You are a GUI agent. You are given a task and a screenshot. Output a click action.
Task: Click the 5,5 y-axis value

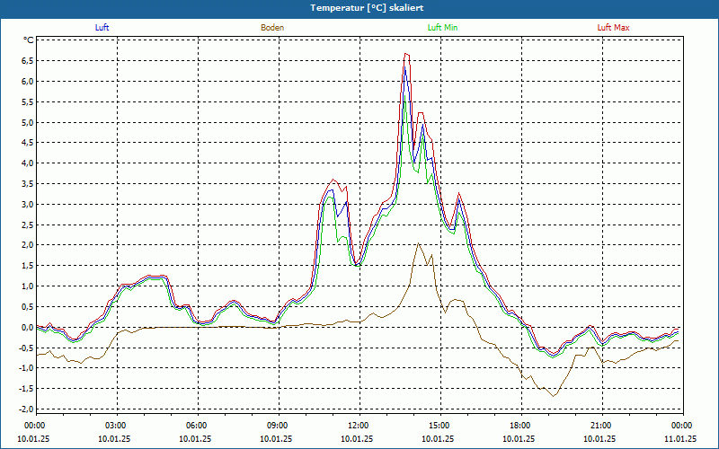[28, 101]
